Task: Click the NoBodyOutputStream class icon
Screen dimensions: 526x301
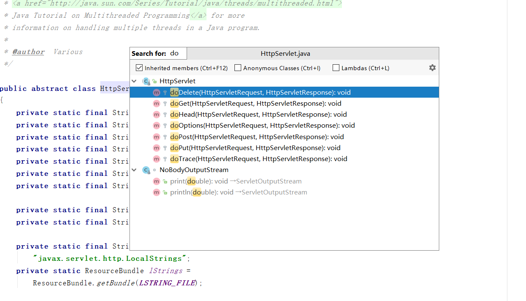Action: (x=146, y=170)
